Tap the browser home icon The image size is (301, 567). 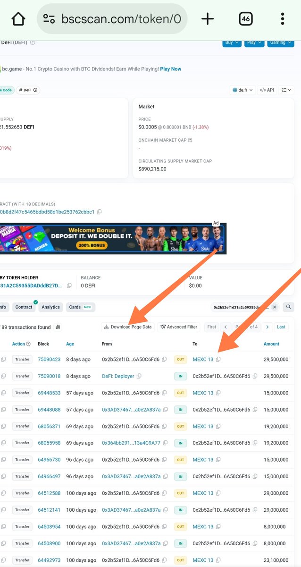point(18,19)
